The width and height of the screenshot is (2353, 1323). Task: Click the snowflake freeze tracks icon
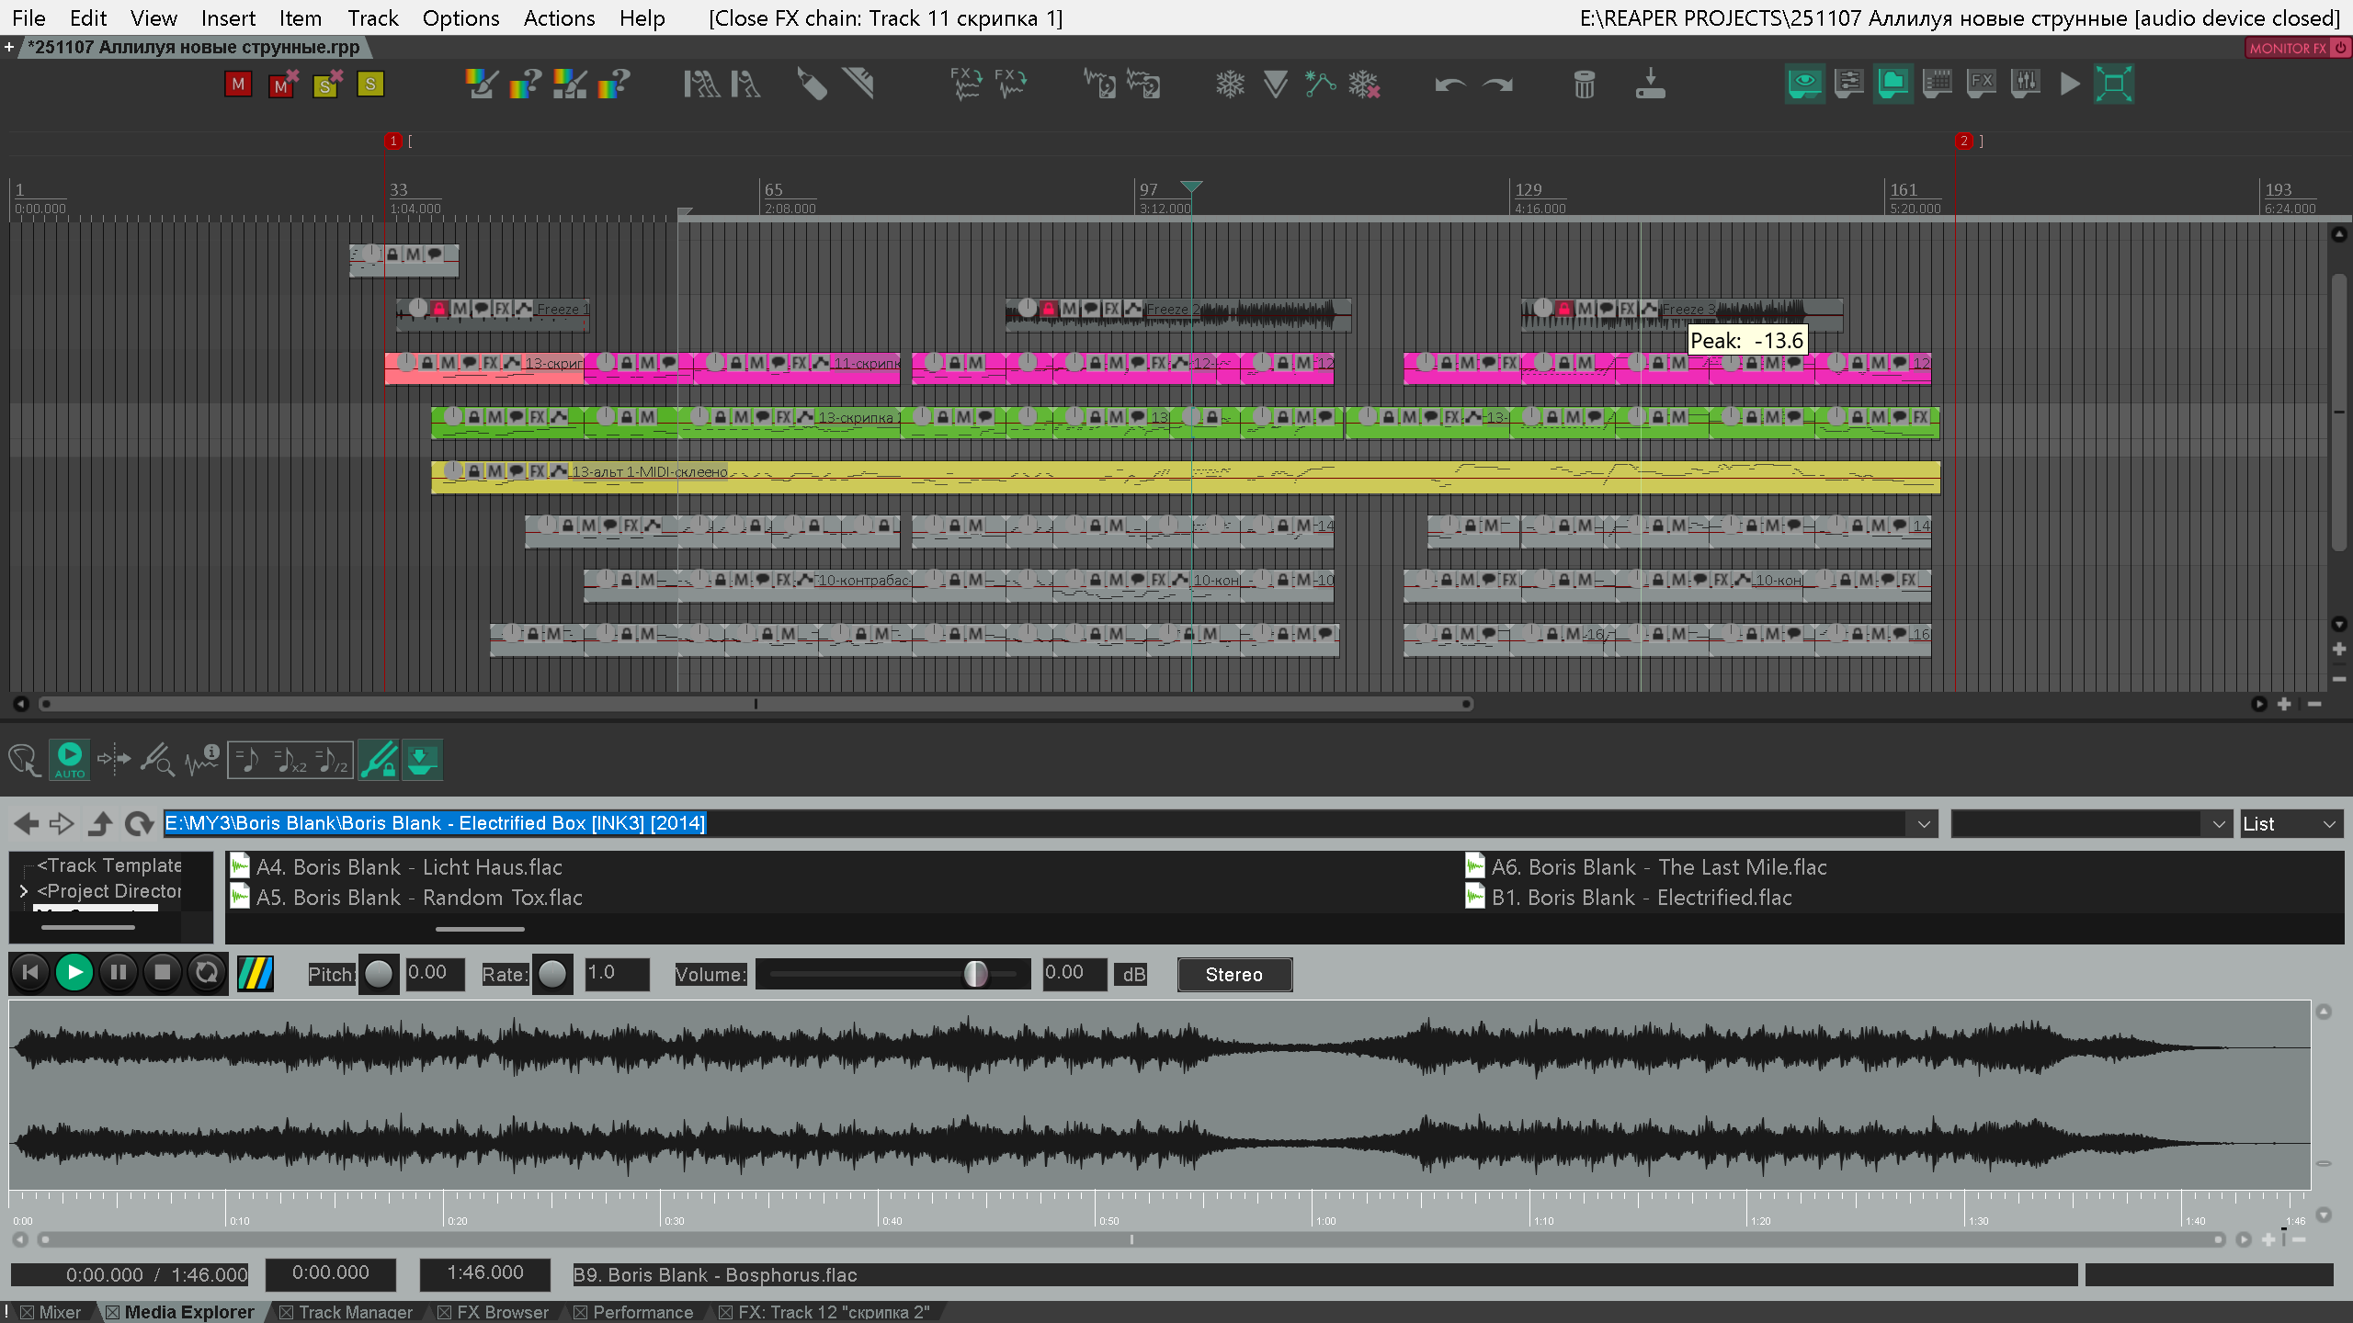point(1230,85)
